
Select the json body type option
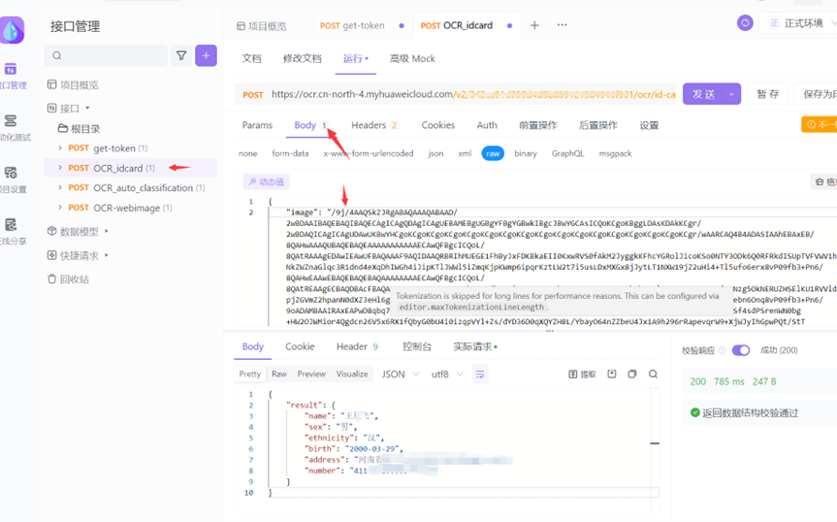(435, 153)
